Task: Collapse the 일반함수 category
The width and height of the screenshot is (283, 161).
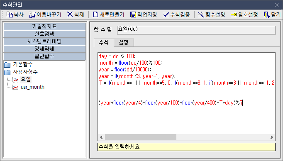Action: pyautogui.click(x=44, y=56)
